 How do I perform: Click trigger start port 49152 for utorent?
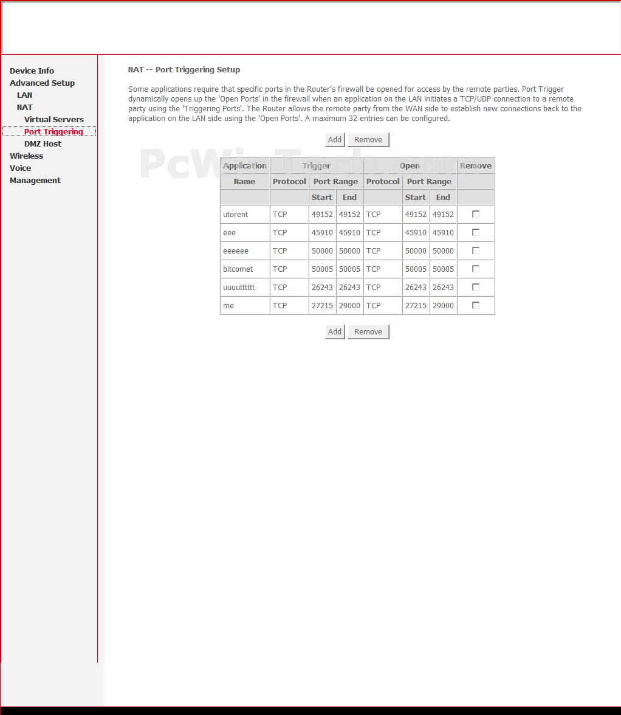point(322,214)
